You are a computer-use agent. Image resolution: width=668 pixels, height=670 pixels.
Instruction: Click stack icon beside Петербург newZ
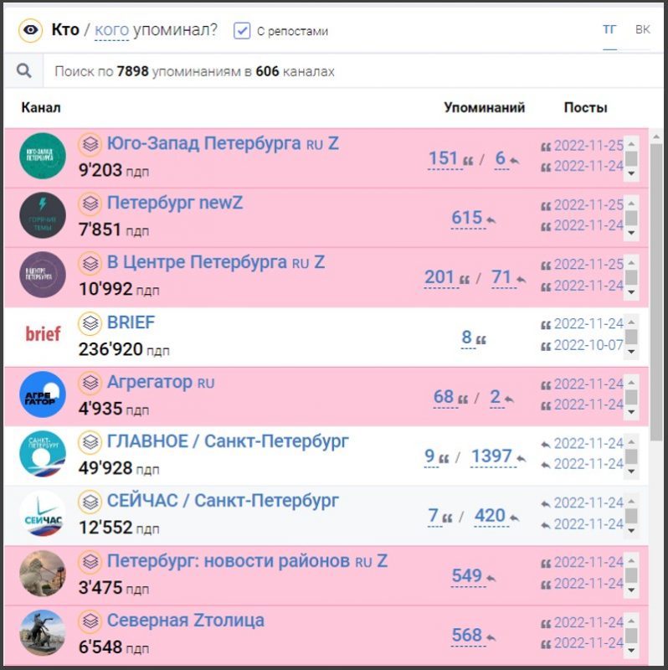(x=90, y=204)
